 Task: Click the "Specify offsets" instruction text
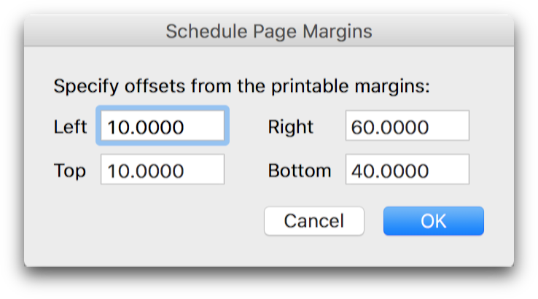pyautogui.click(x=120, y=87)
